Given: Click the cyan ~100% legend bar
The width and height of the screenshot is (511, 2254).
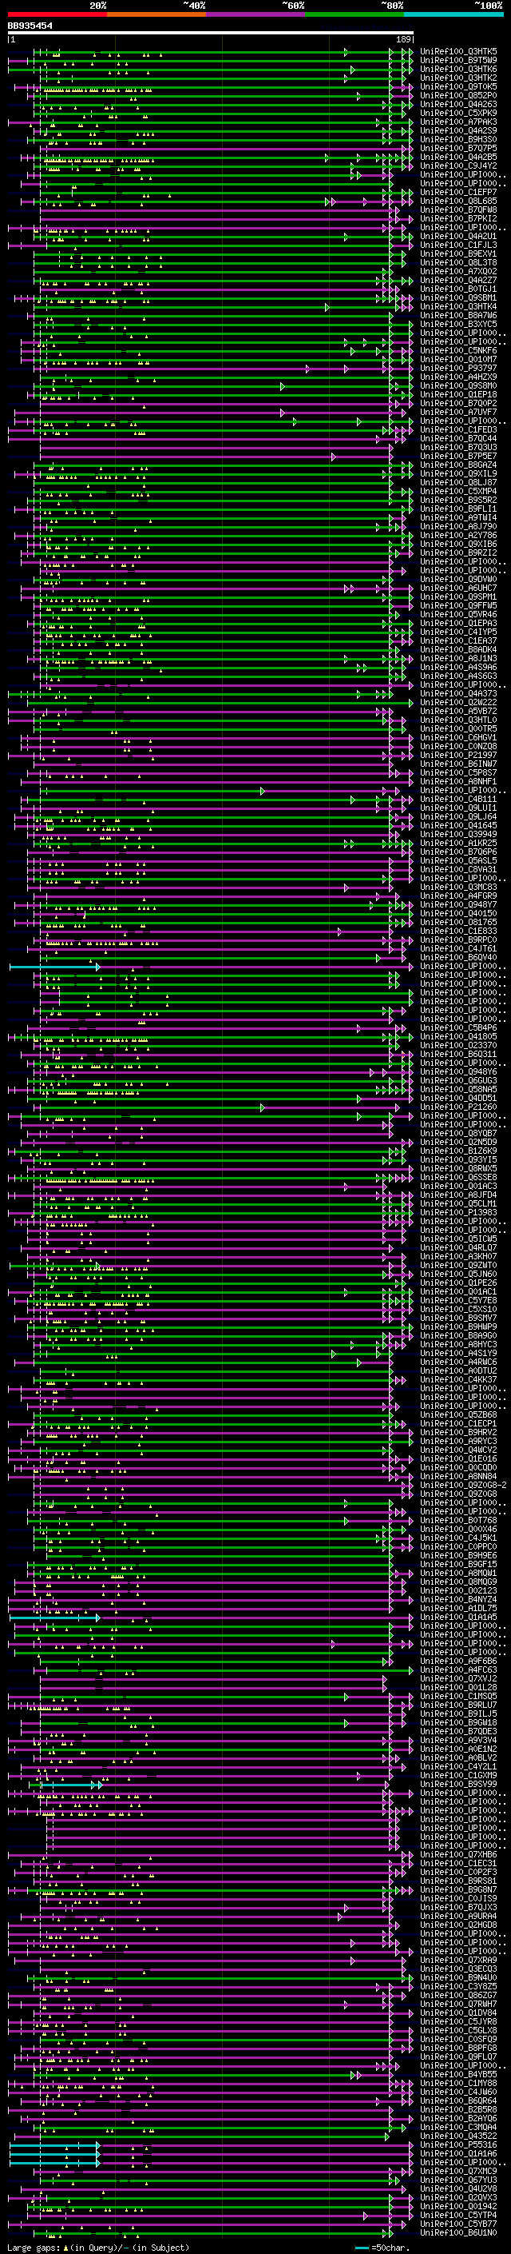Looking at the screenshot, I should [454, 14].
